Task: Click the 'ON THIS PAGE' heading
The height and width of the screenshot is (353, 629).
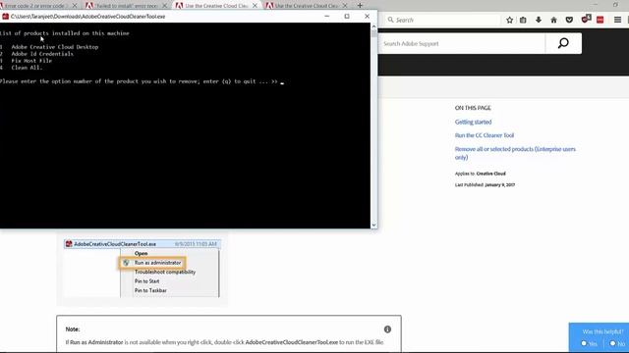Action: (x=473, y=108)
